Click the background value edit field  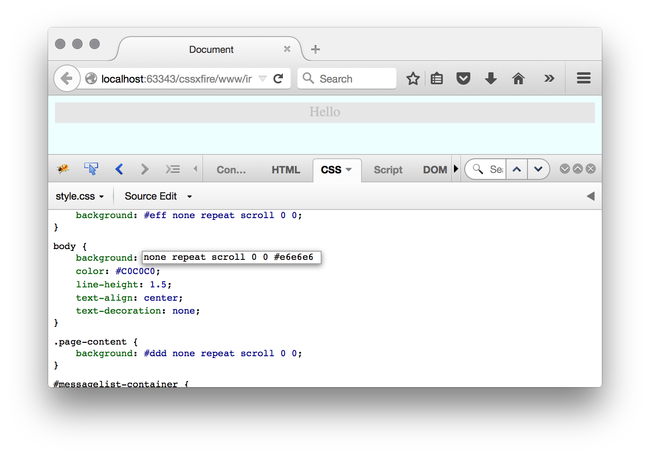(x=231, y=257)
